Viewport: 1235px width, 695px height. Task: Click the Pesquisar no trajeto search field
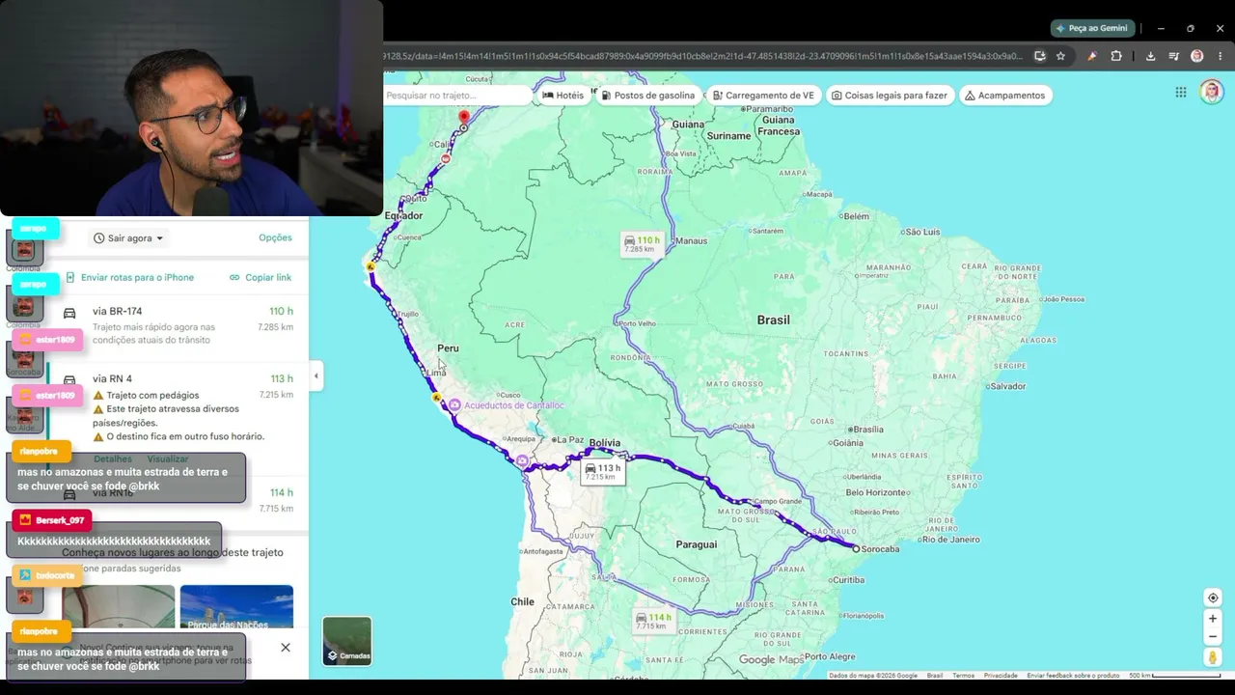(456, 96)
